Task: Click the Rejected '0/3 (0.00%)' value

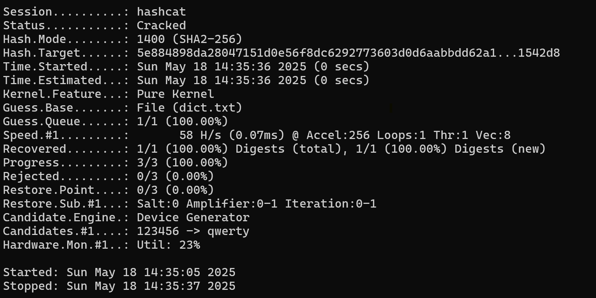Action: click(175, 176)
